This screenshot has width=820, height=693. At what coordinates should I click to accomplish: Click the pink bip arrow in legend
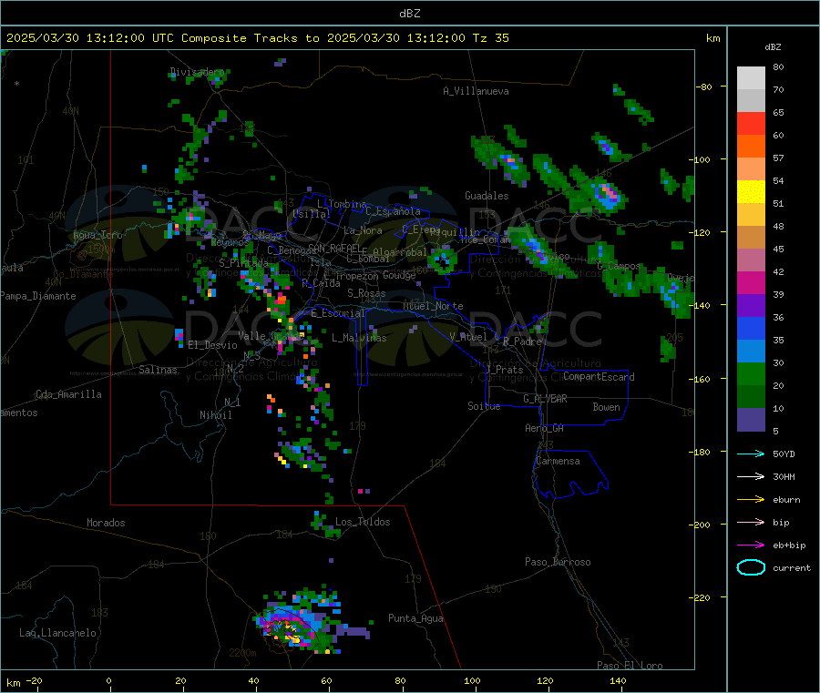751,522
